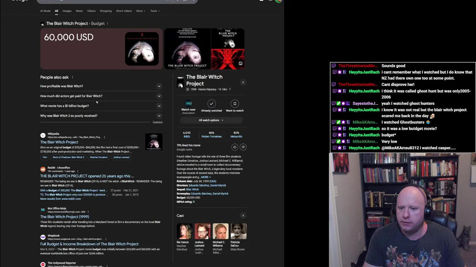The image size is (476, 267).
Task: Select Joshua Leonard cast photo
Action: [202, 231]
